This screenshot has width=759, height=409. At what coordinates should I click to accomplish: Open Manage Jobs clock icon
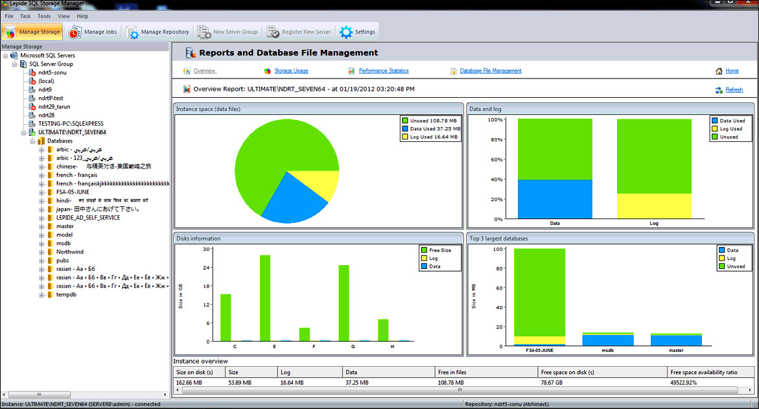[75, 32]
